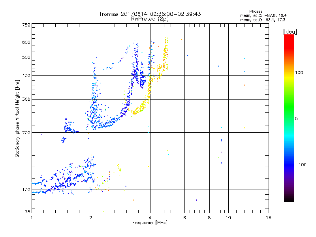Click colorbar tick label '100'
Screen dimensions: 316x237
pyautogui.click(x=299, y=73)
